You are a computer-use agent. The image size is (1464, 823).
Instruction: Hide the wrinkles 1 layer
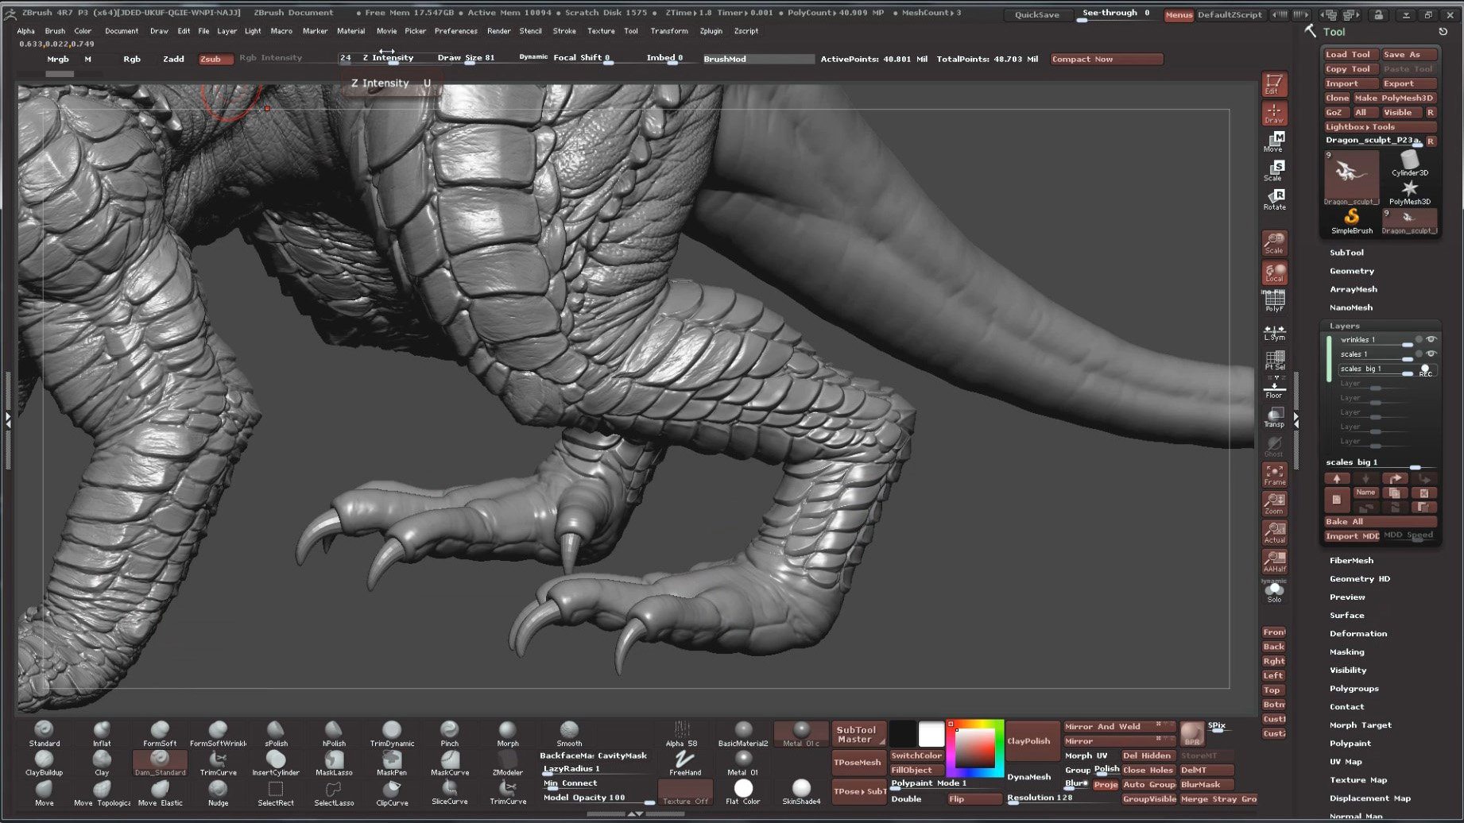pyautogui.click(x=1431, y=339)
